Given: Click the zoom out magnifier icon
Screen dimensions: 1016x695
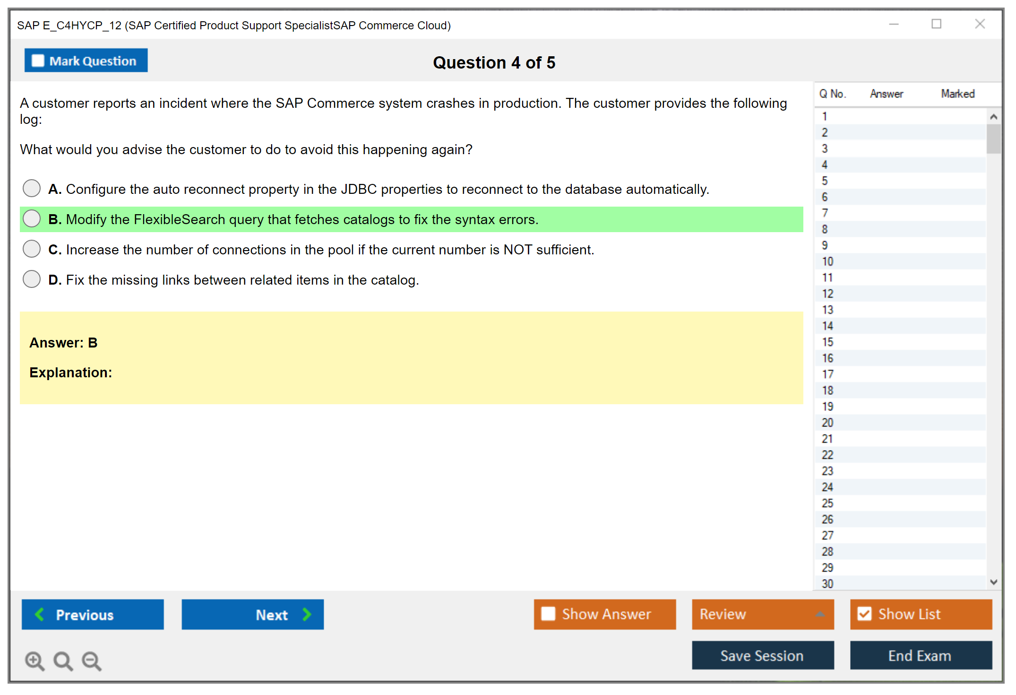Looking at the screenshot, I should tap(92, 660).
